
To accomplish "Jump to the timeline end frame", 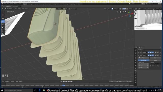I will [72, 81].
